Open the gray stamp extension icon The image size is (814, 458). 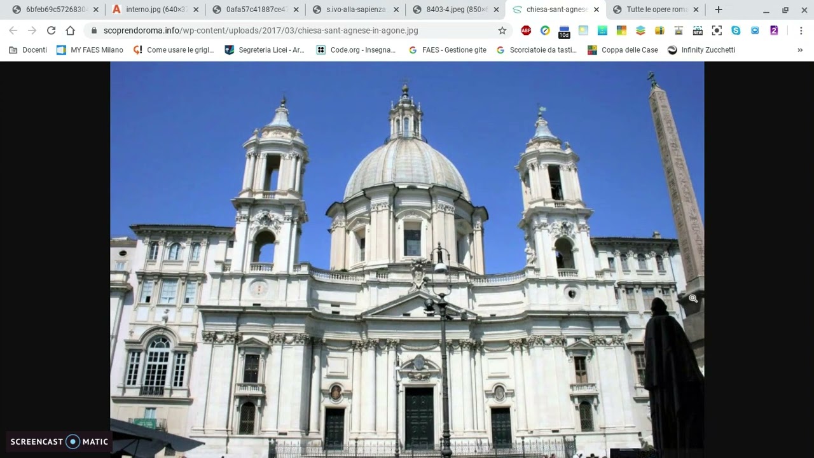click(x=679, y=31)
